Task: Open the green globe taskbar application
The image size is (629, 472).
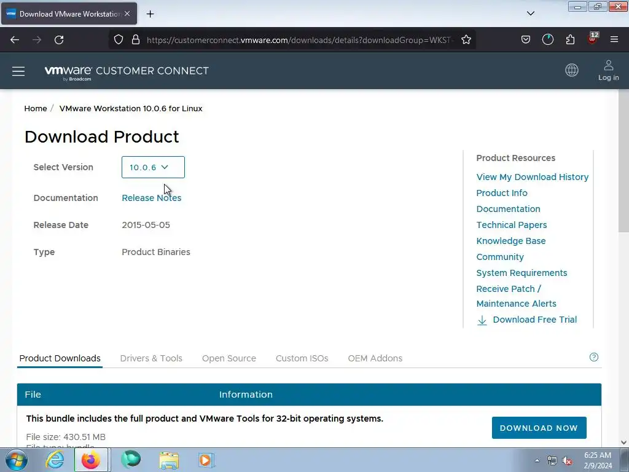Action: [131, 460]
